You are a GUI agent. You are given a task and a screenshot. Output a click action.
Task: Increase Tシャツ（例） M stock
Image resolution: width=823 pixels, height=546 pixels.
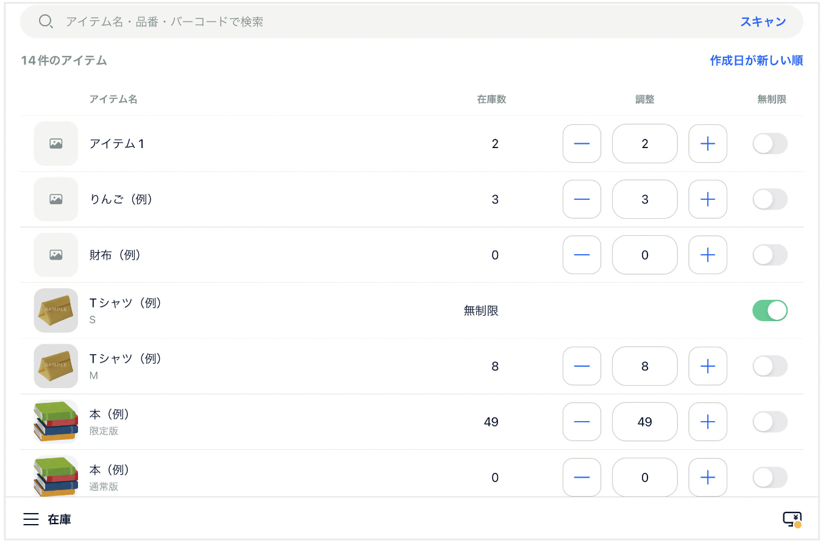point(707,366)
